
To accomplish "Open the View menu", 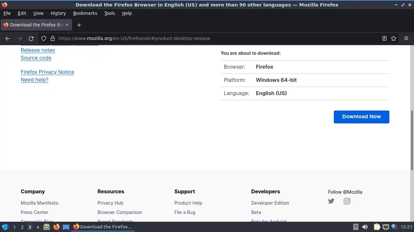I will pyautogui.click(x=38, y=13).
